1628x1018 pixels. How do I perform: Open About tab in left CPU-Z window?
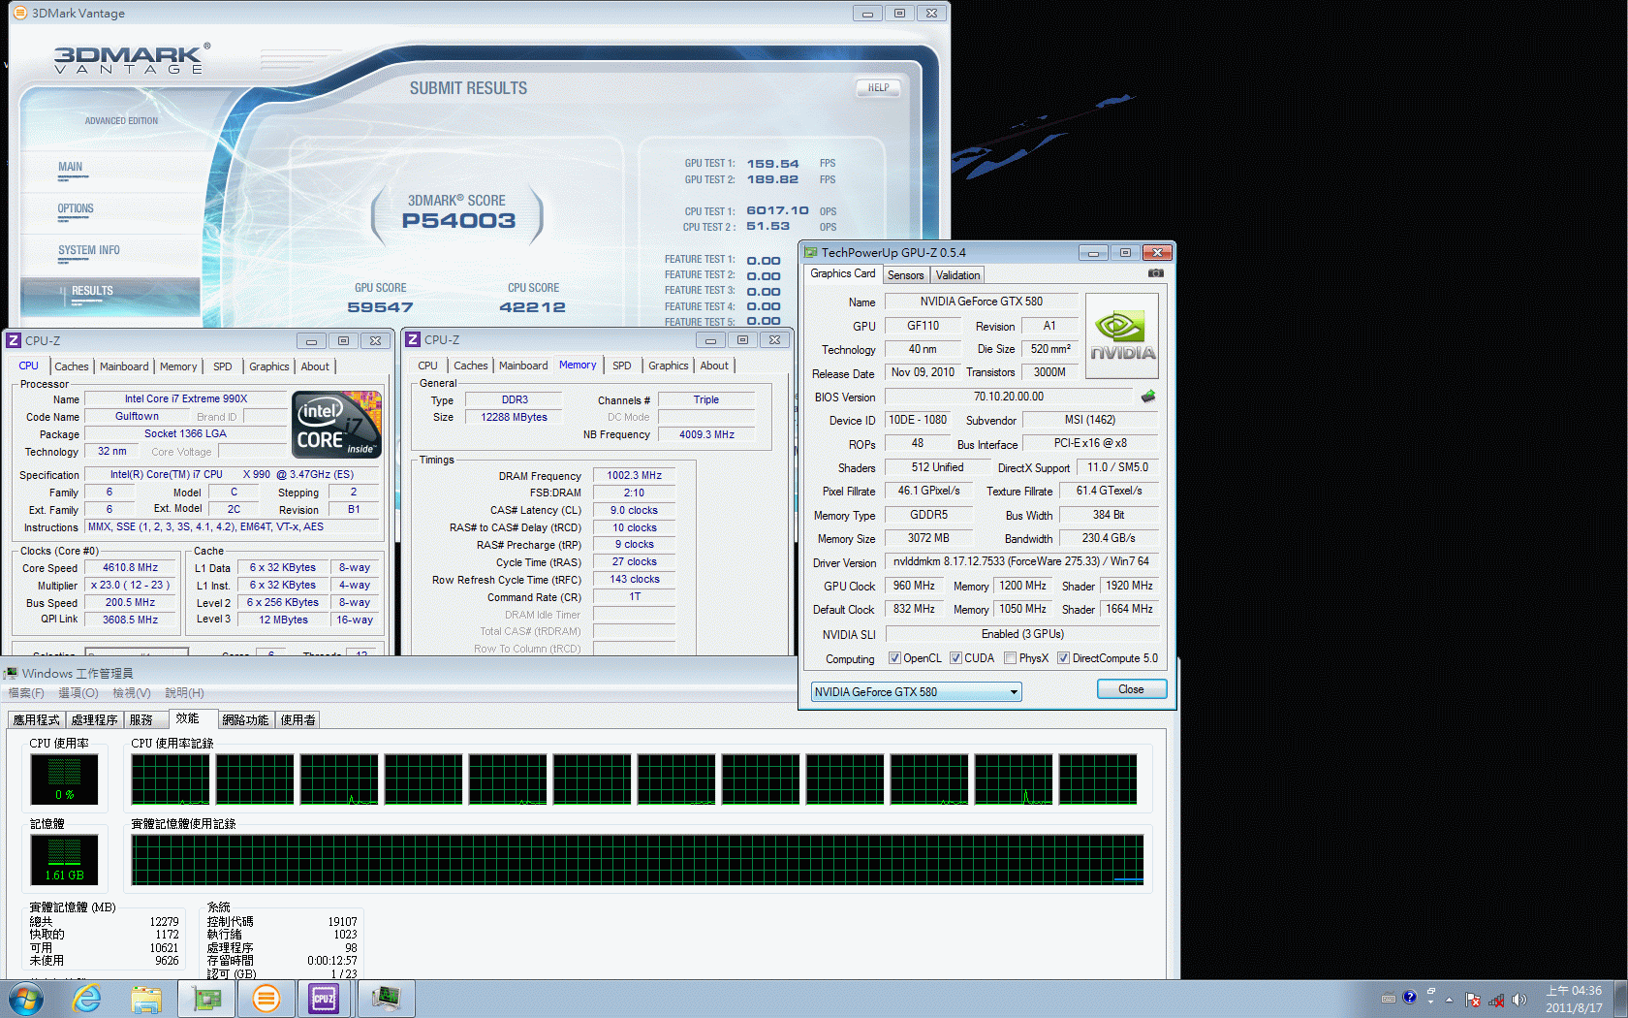(x=315, y=366)
